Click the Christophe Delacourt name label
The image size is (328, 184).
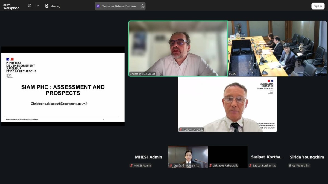click(142, 74)
